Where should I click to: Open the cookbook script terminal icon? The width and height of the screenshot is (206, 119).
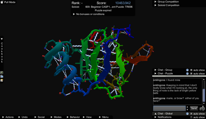(x=2, y=73)
